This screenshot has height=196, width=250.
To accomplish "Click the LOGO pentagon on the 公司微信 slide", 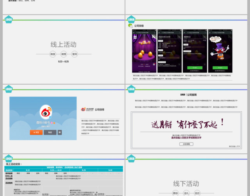I will [131, 19].
